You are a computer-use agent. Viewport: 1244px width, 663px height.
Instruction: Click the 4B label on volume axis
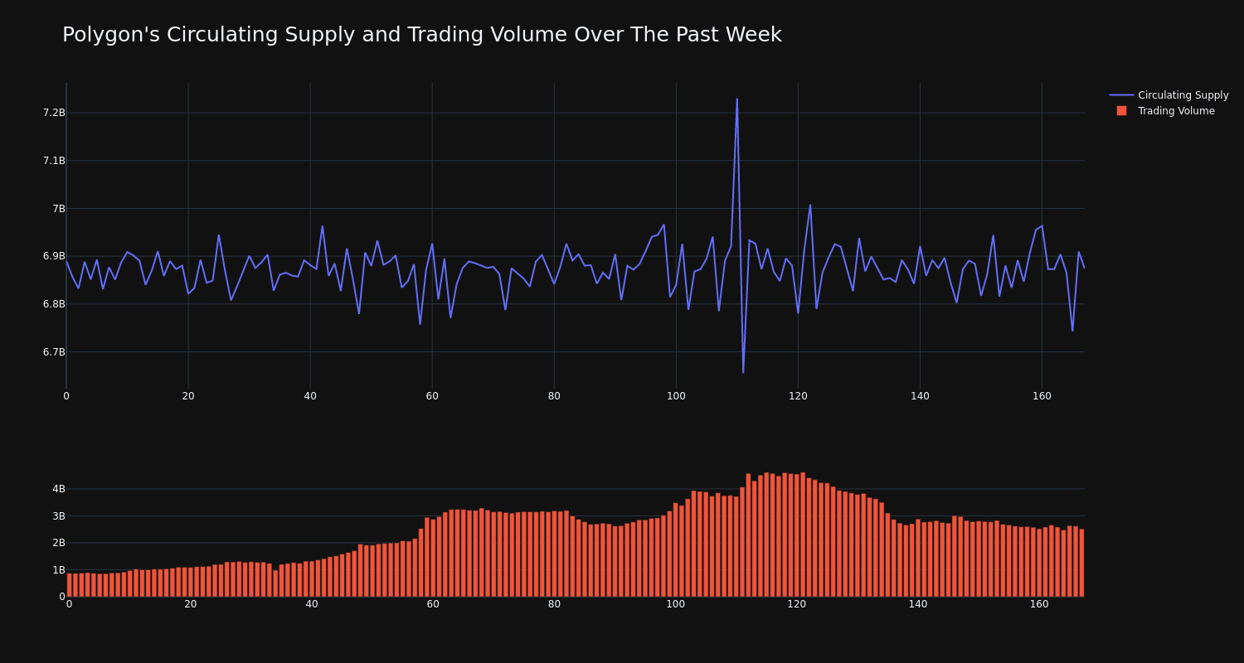tap(59, 489)
